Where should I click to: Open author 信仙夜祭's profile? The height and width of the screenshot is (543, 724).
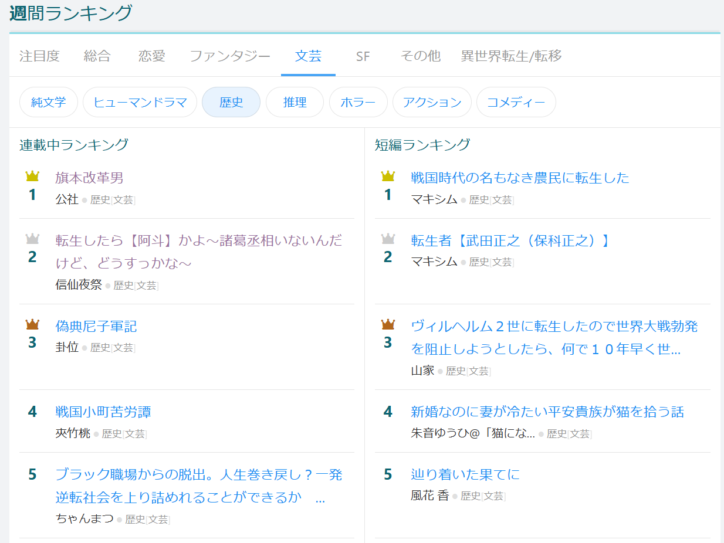point(79,285)
